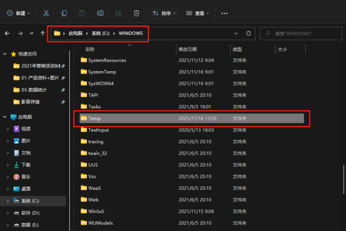
Task: Sort by 类型 column header
Action: (x=237, y=49)
